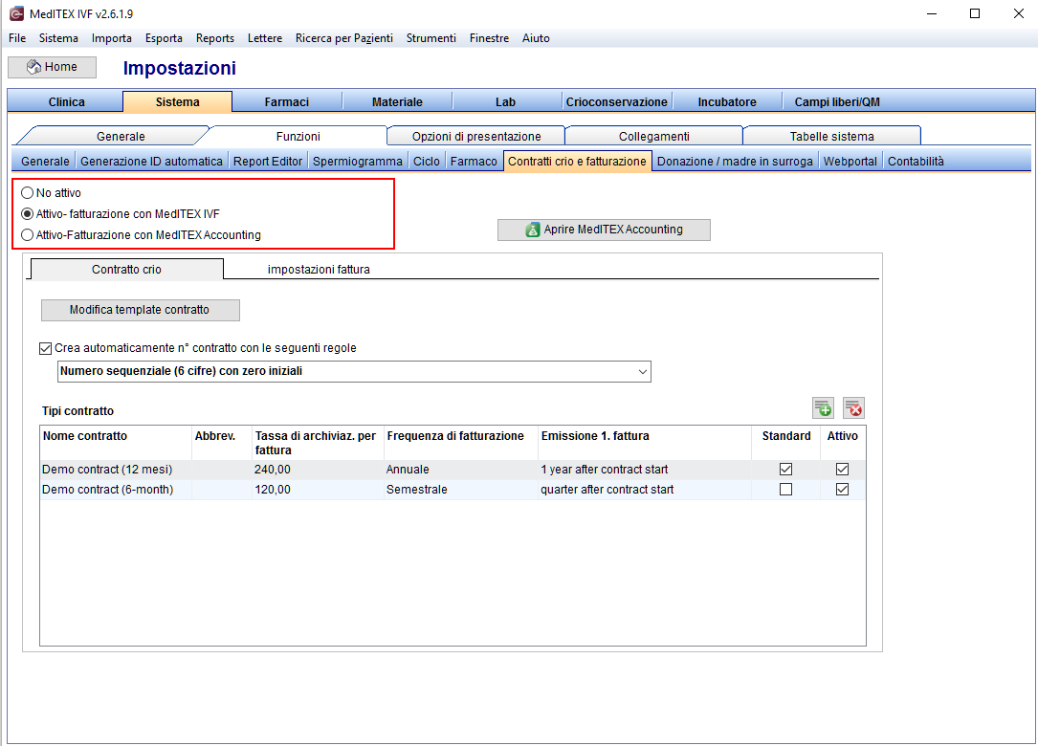Open Ricerca per Pazienti menu
Screen dimensions: 1038x746
coord(344,38)
